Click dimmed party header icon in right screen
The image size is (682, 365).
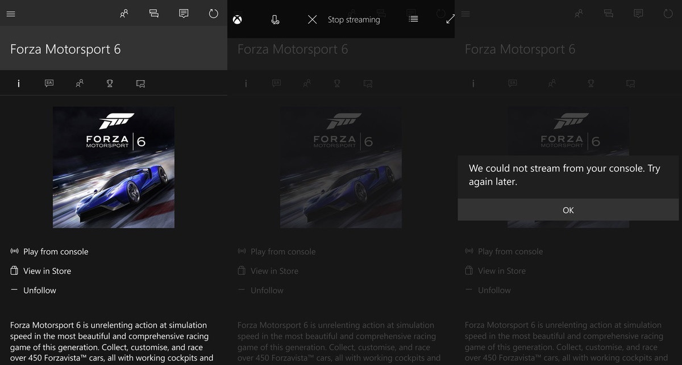(x=609, y=14)
